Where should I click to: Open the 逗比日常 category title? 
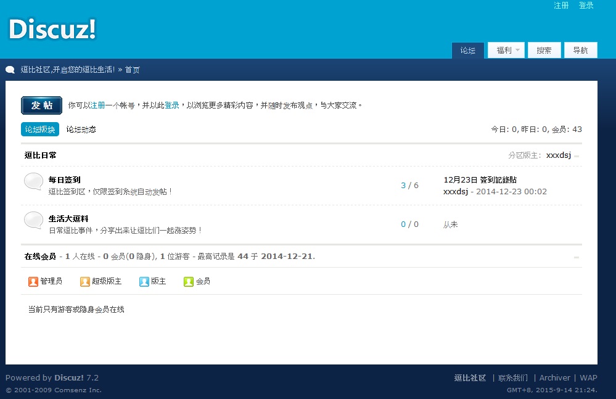(x=40, y=155)
